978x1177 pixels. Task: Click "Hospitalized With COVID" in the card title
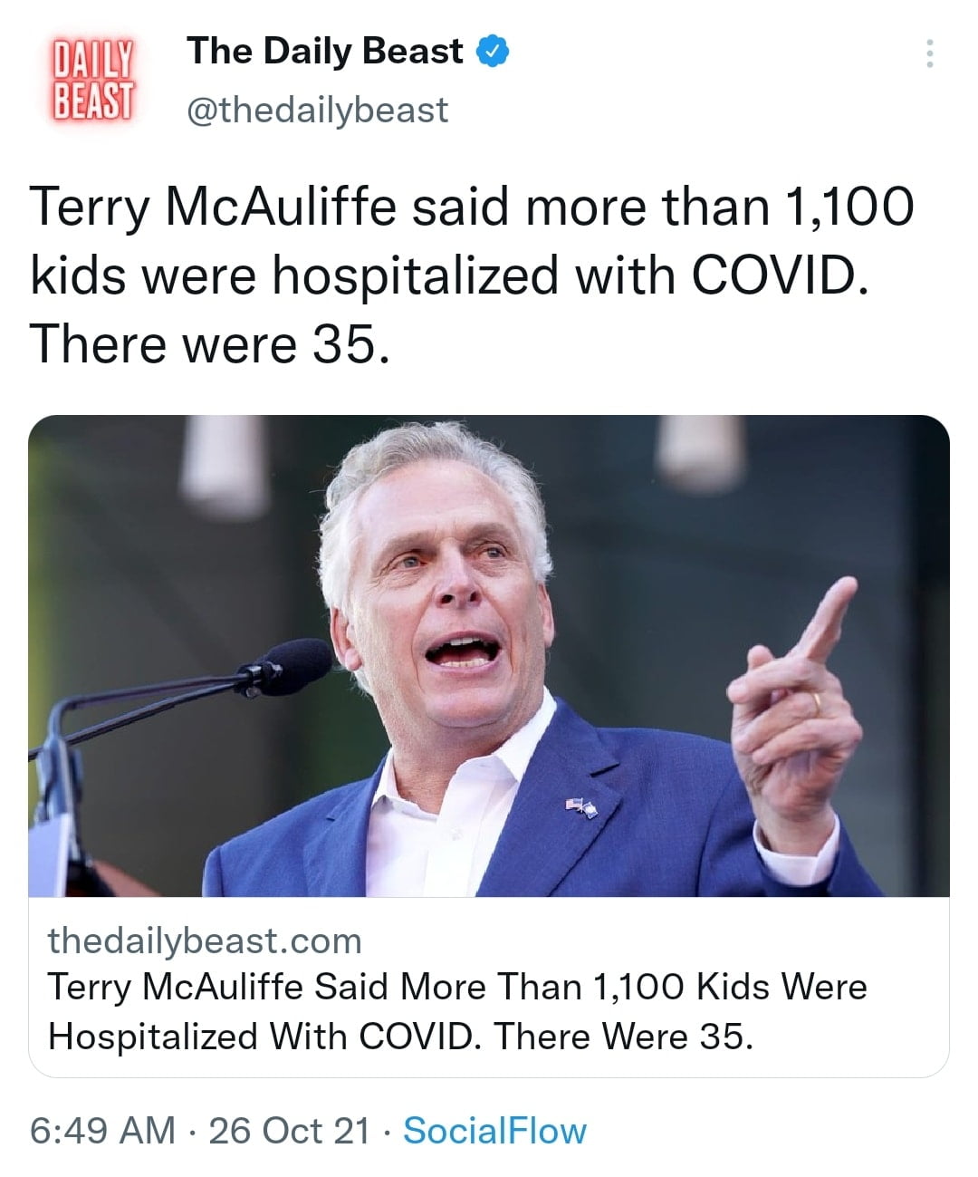tap(263, 1036)
